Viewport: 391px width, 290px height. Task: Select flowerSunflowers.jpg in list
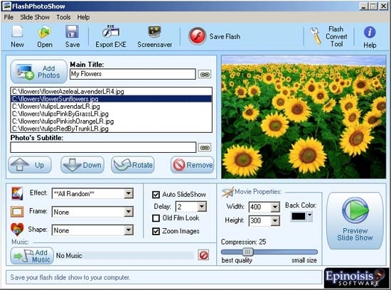[111, 99]
